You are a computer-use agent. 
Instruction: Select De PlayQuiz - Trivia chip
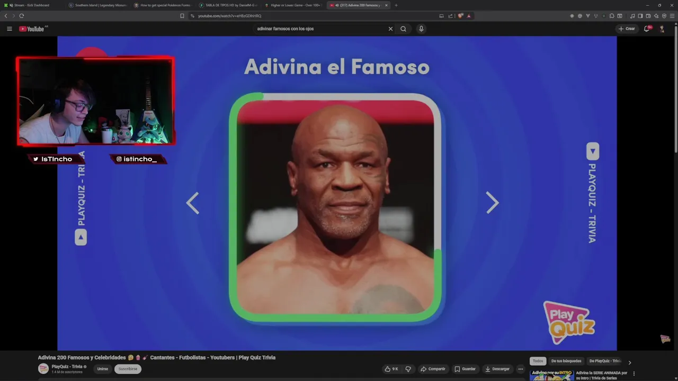tap(605, 361)
